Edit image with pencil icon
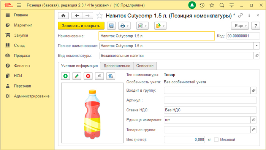266x150 pixels. click(77, 76)
